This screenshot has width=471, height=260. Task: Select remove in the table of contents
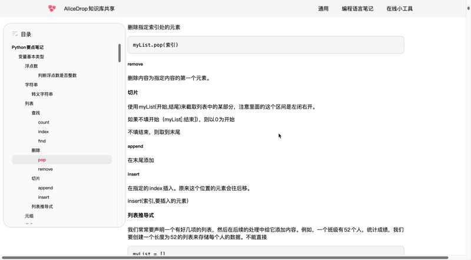click(45, 169)
